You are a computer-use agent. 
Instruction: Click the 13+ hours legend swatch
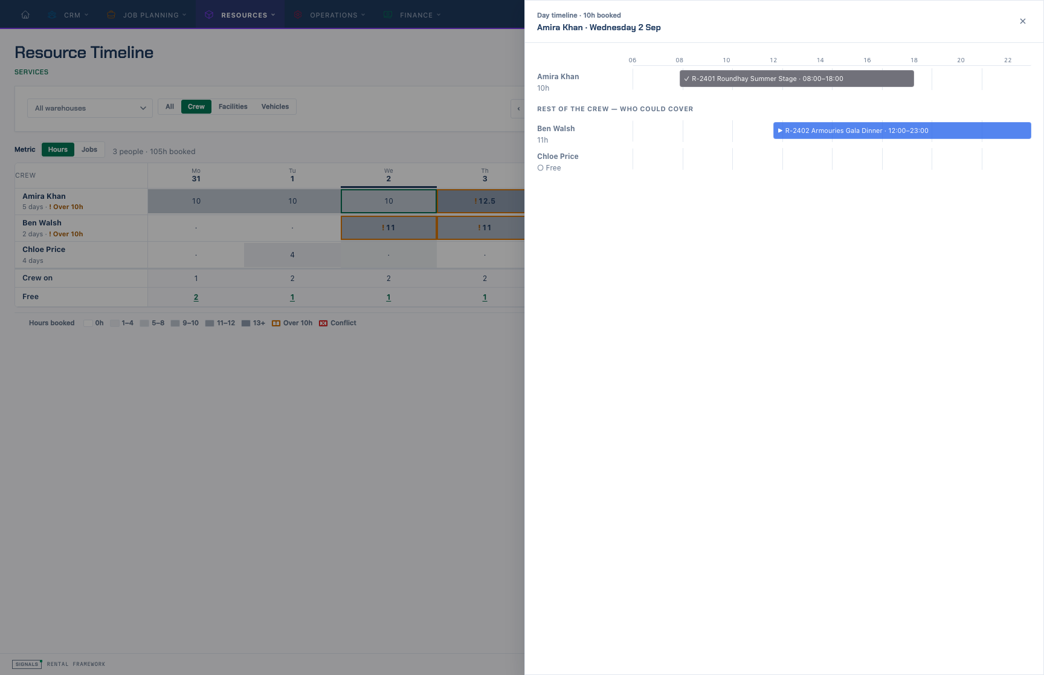click(x=246, y=323)
